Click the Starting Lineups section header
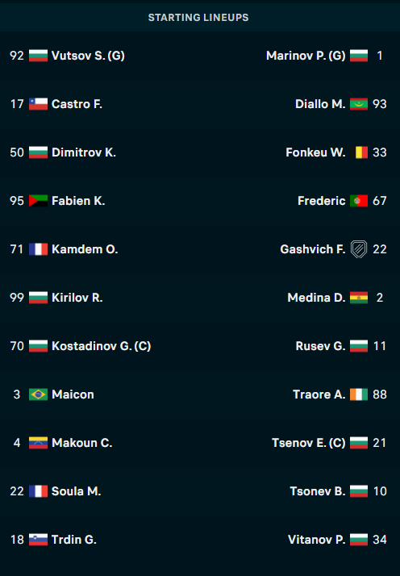 [198, 17]
